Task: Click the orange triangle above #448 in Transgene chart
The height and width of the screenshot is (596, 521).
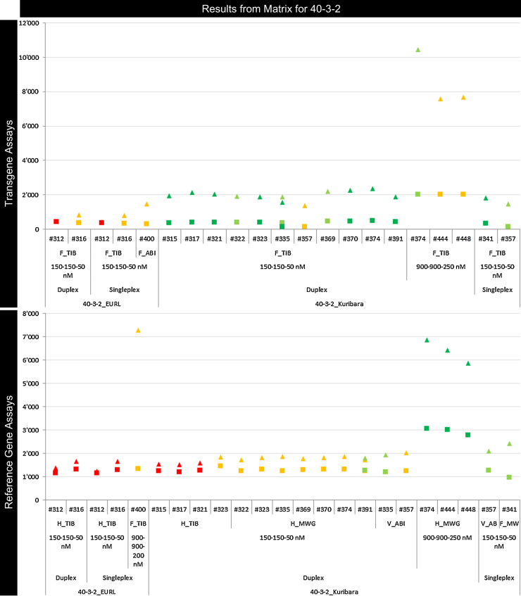Action: coord(463,97)
